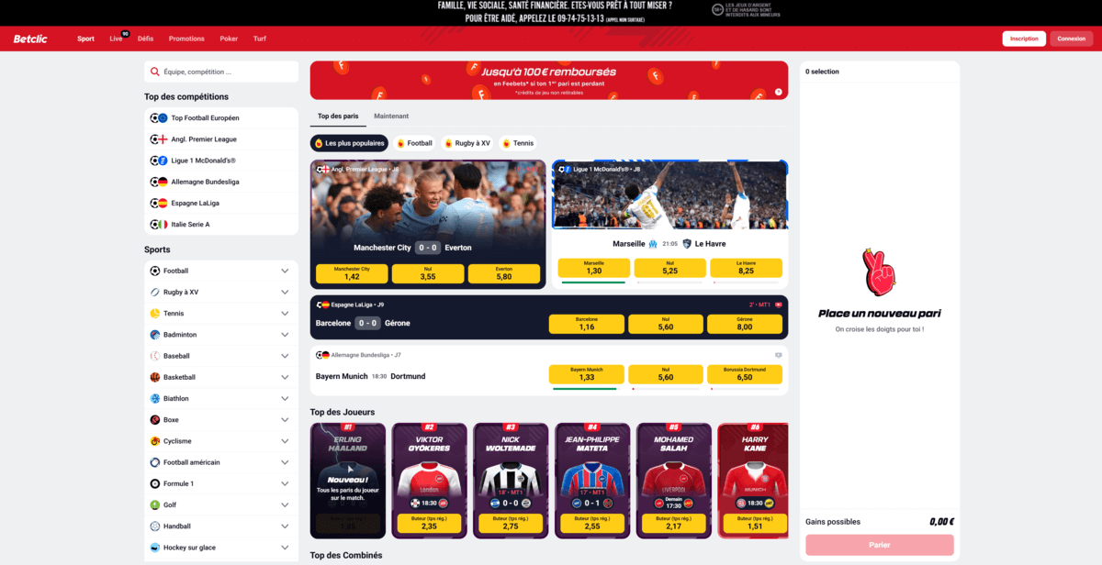Expand the Formule 1 category chevron

pos(285,483)
